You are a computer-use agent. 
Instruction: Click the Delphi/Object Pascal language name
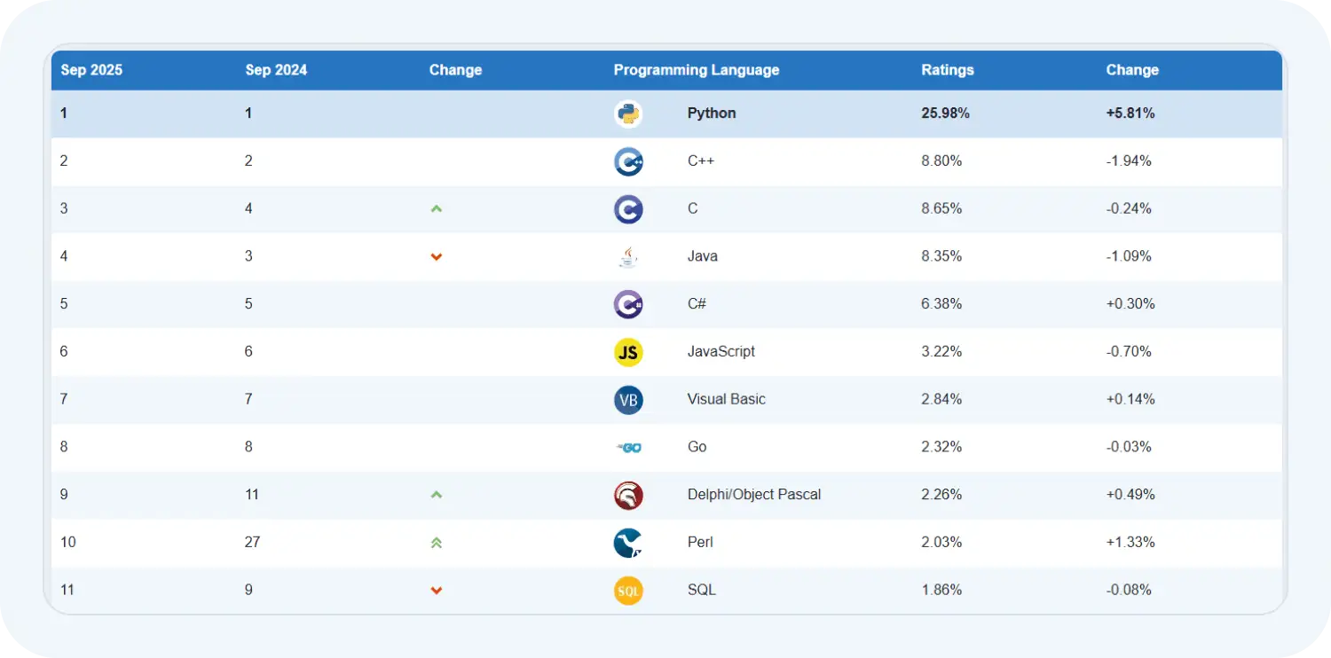click(753, 495)
